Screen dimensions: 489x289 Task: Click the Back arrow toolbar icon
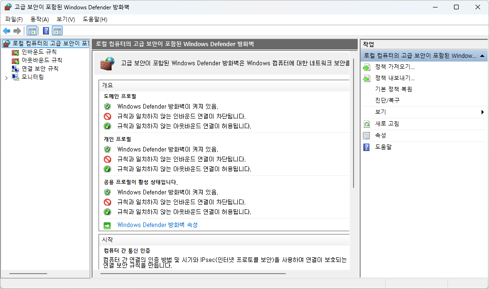click(7, 31)
